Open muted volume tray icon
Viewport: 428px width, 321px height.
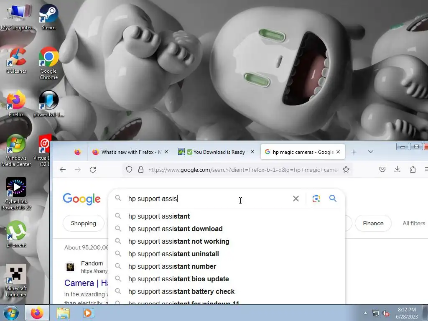click(x=386, y=313)
